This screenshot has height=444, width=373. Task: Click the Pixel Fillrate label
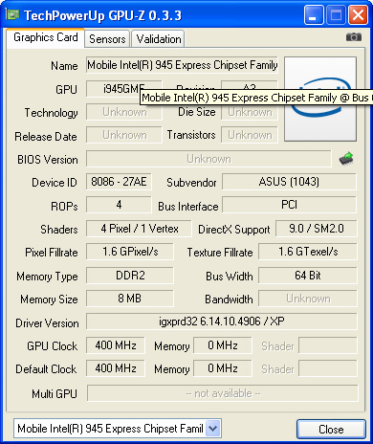52,253
